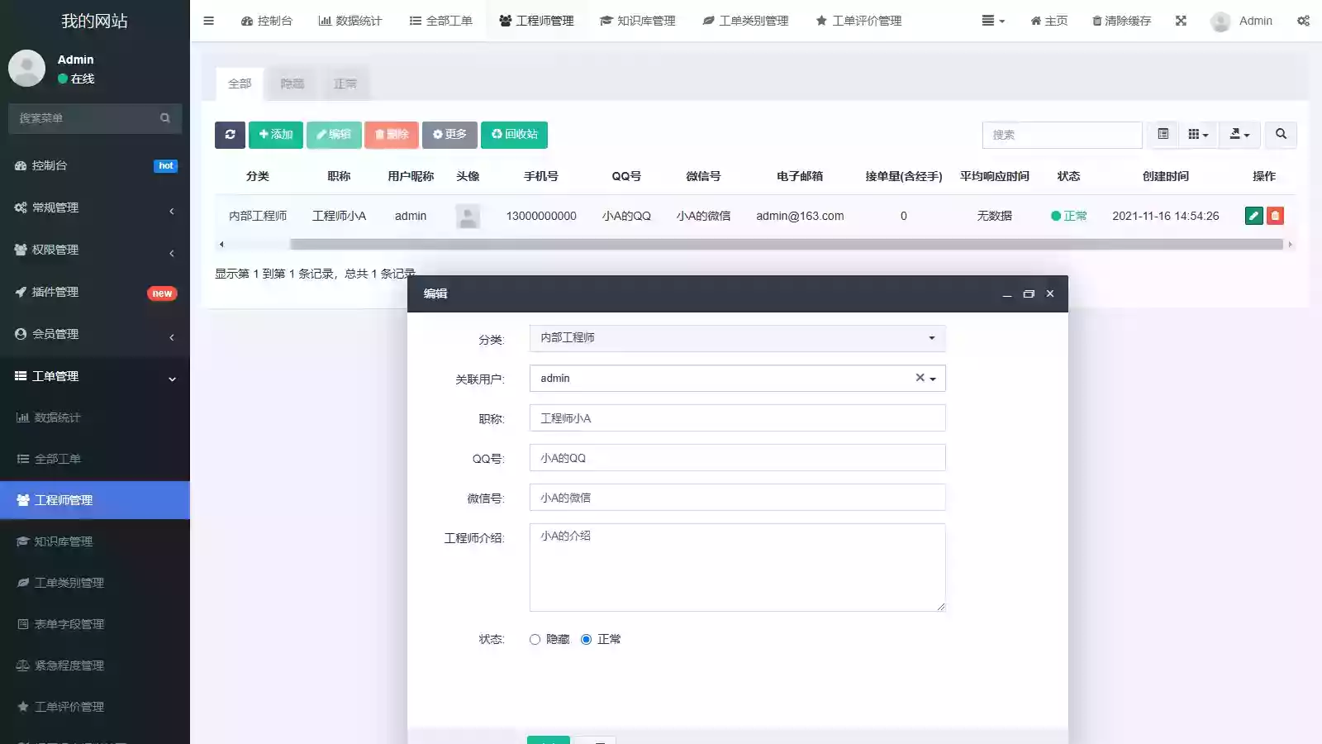Click the refresh table icon
The width and height of the screenshot is (1322, 744).
(230, 135)
